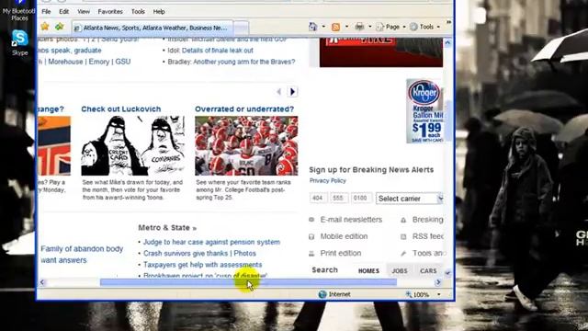This screenshot has width=588, height=331.
Task: Open the Privacy Policy link
Action: [x=328, y=180]
